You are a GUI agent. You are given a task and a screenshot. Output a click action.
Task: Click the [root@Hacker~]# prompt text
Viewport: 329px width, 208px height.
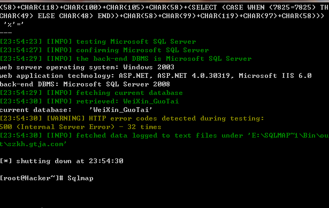point(32,178)
